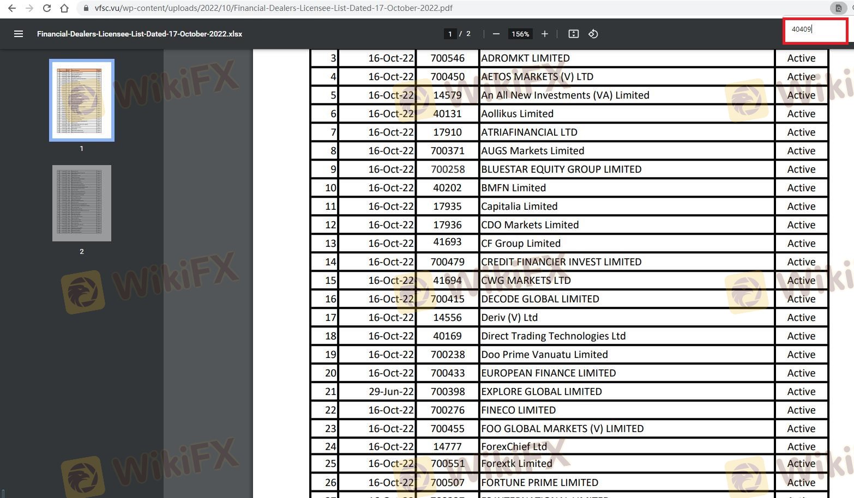Select page 1 thumbnail
The image size is (854, 498).
coord(82,100)
